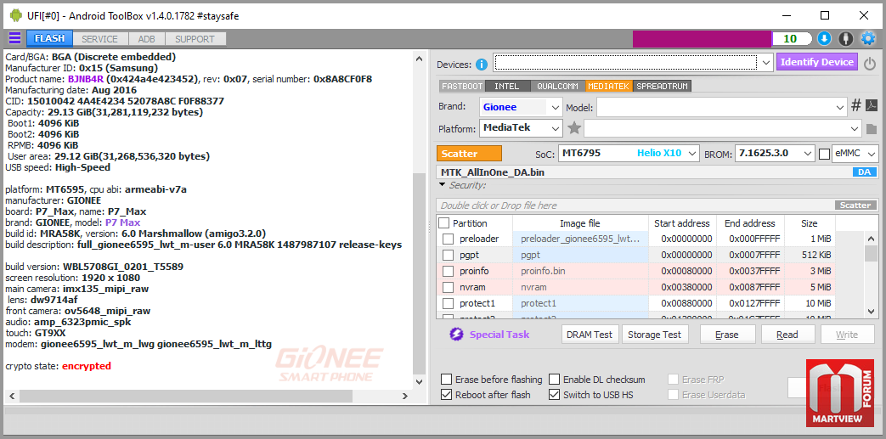
Task: Click the power icon beside Identify Device
Action: tap(870, 64)
